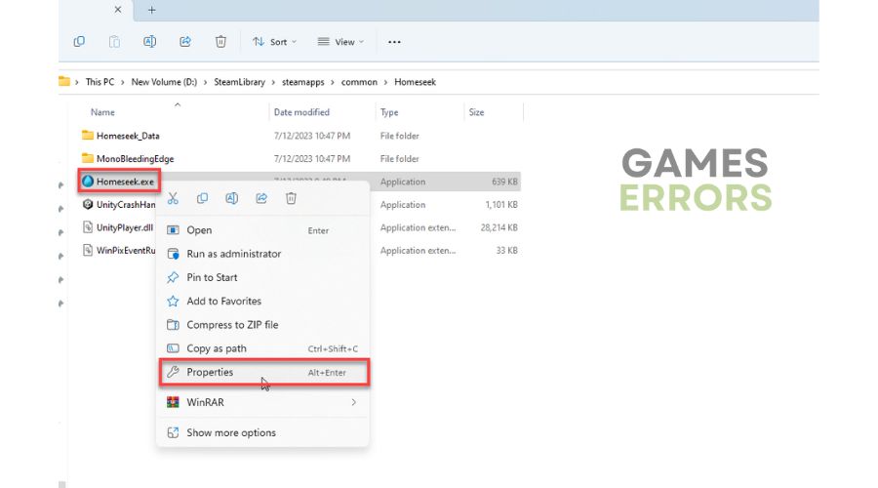Screen dimensions: 878x488
Task: Sort by the Date modified column header
Action: click(301, 112)
